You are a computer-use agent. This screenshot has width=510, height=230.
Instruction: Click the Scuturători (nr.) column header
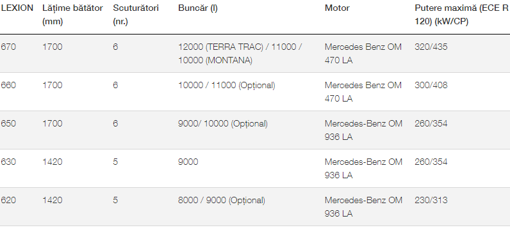136,15
